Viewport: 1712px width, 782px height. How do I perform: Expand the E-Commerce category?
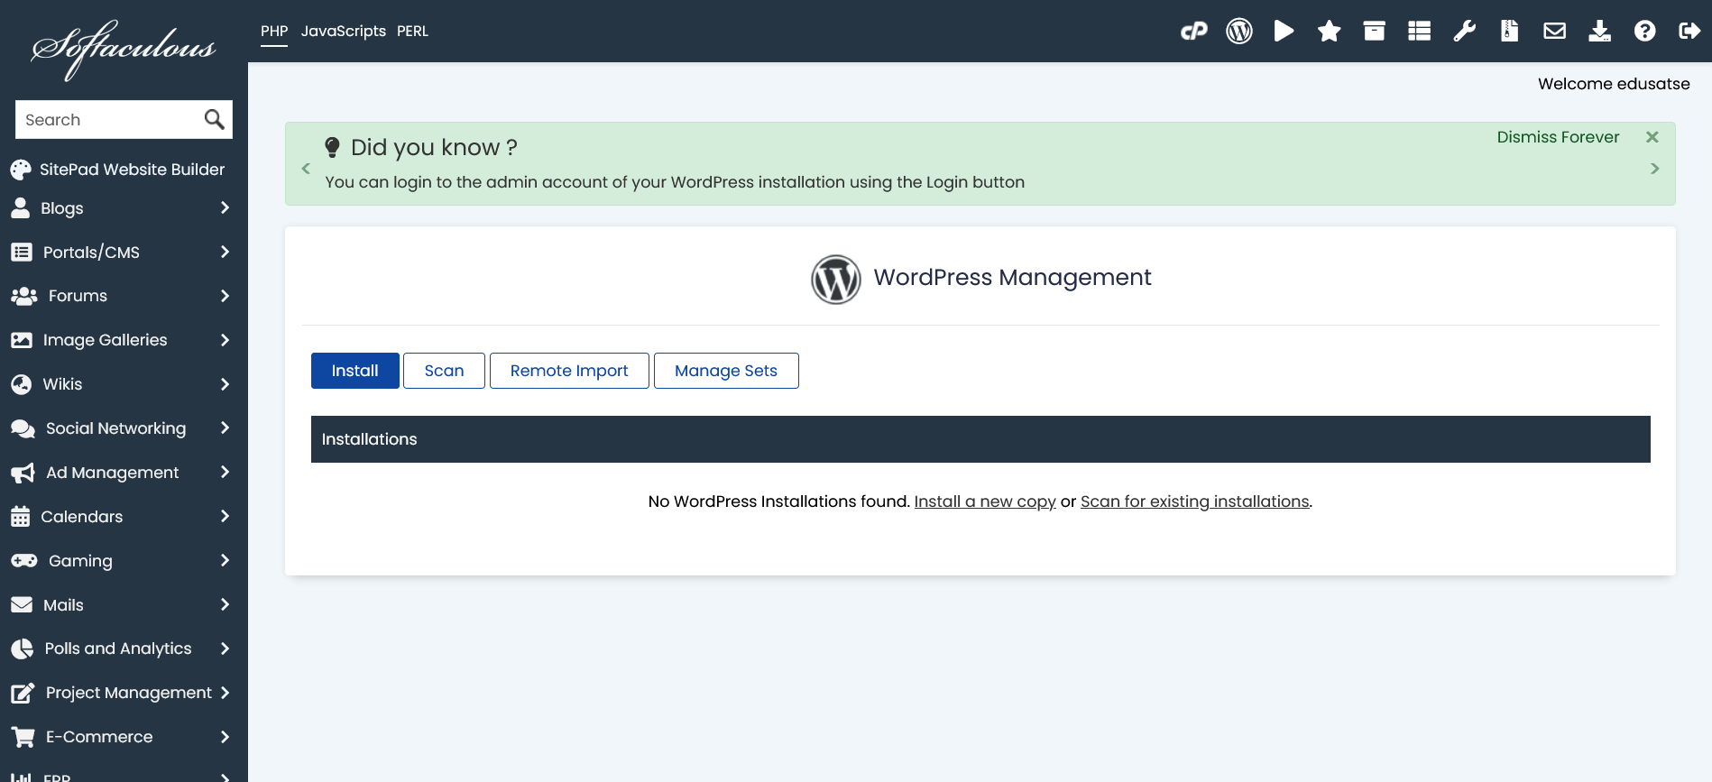[122, 737]
